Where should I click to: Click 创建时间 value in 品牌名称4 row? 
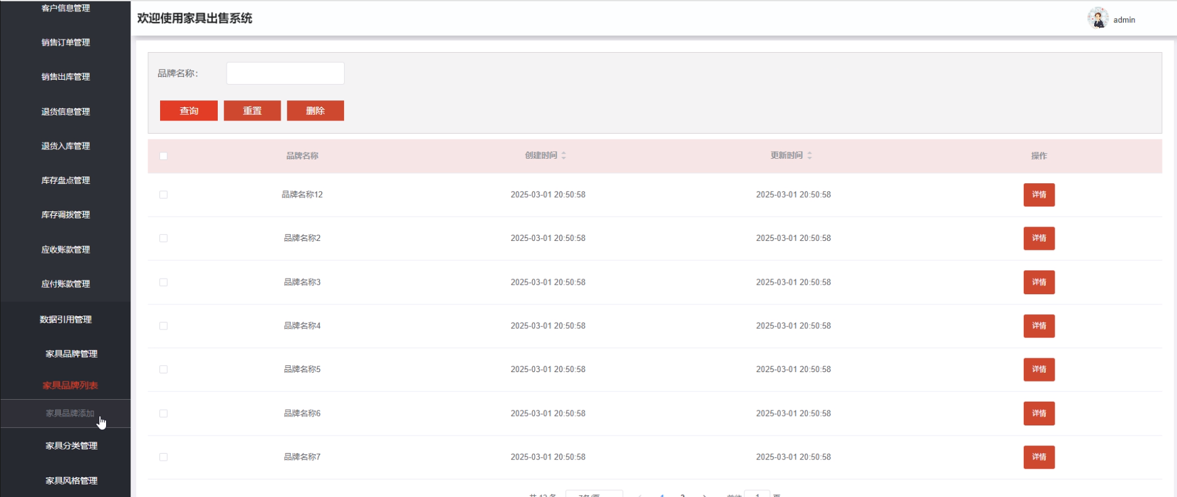coord(548,326)
